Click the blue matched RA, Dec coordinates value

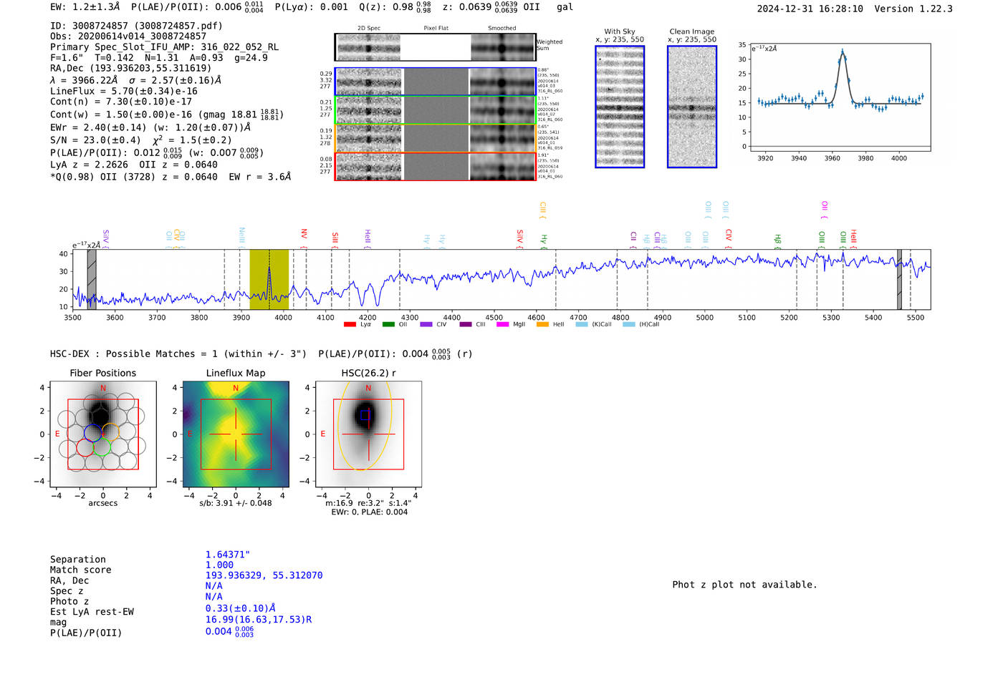click(264, 575)
